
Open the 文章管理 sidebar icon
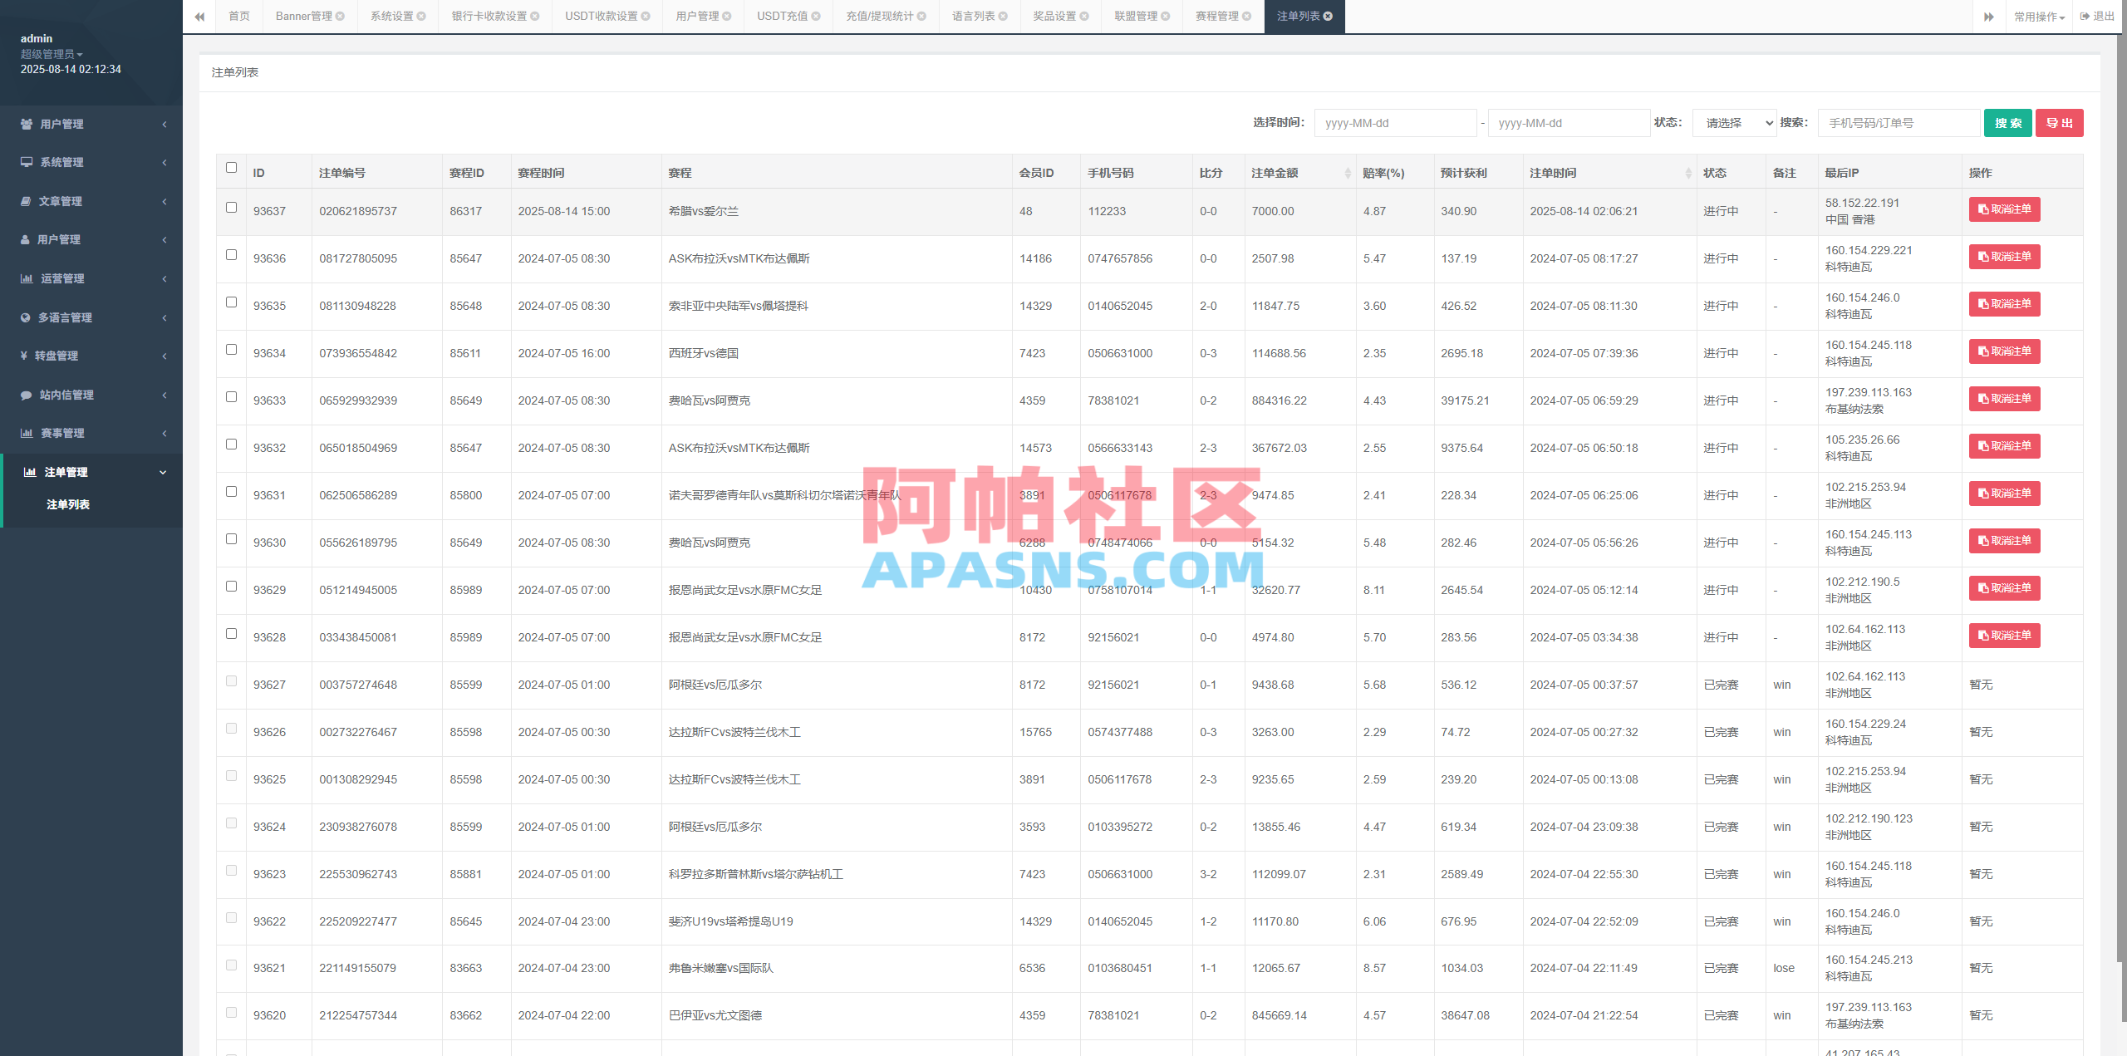(27, 201)
